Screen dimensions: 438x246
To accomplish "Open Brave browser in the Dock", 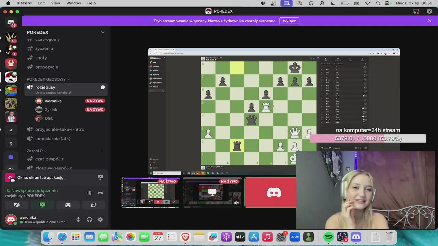I will [185, 237].
